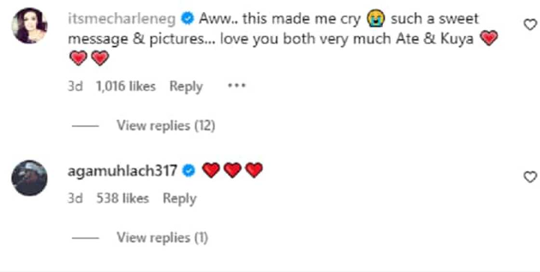This screenshot has height=272, width=540.
Task: Click the verified badge beside itsmecharleneg
Action: pyautogui.click(x=188, y=19)
